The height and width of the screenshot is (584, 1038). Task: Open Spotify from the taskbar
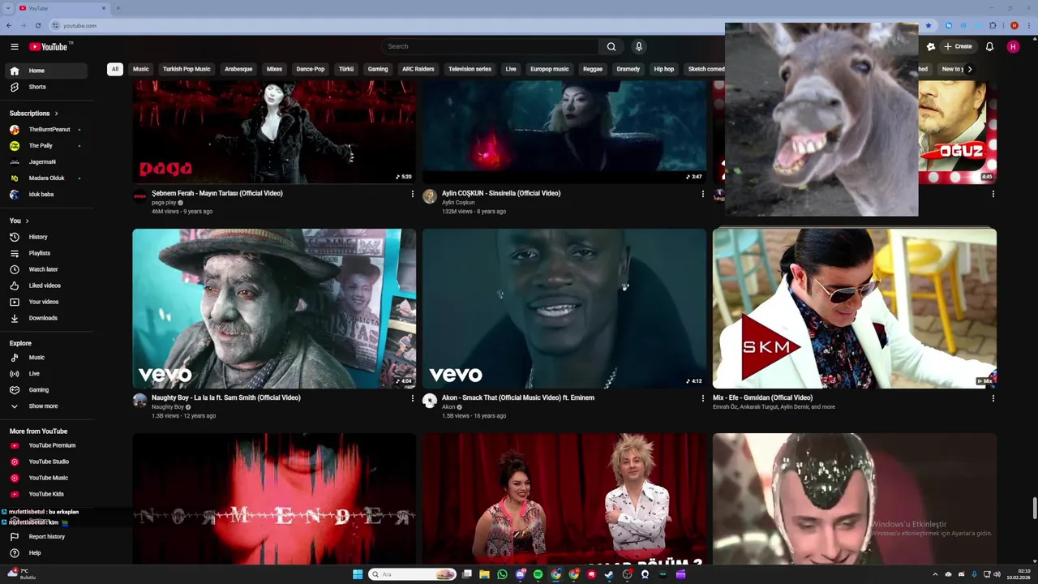click(x=538, y=574)
